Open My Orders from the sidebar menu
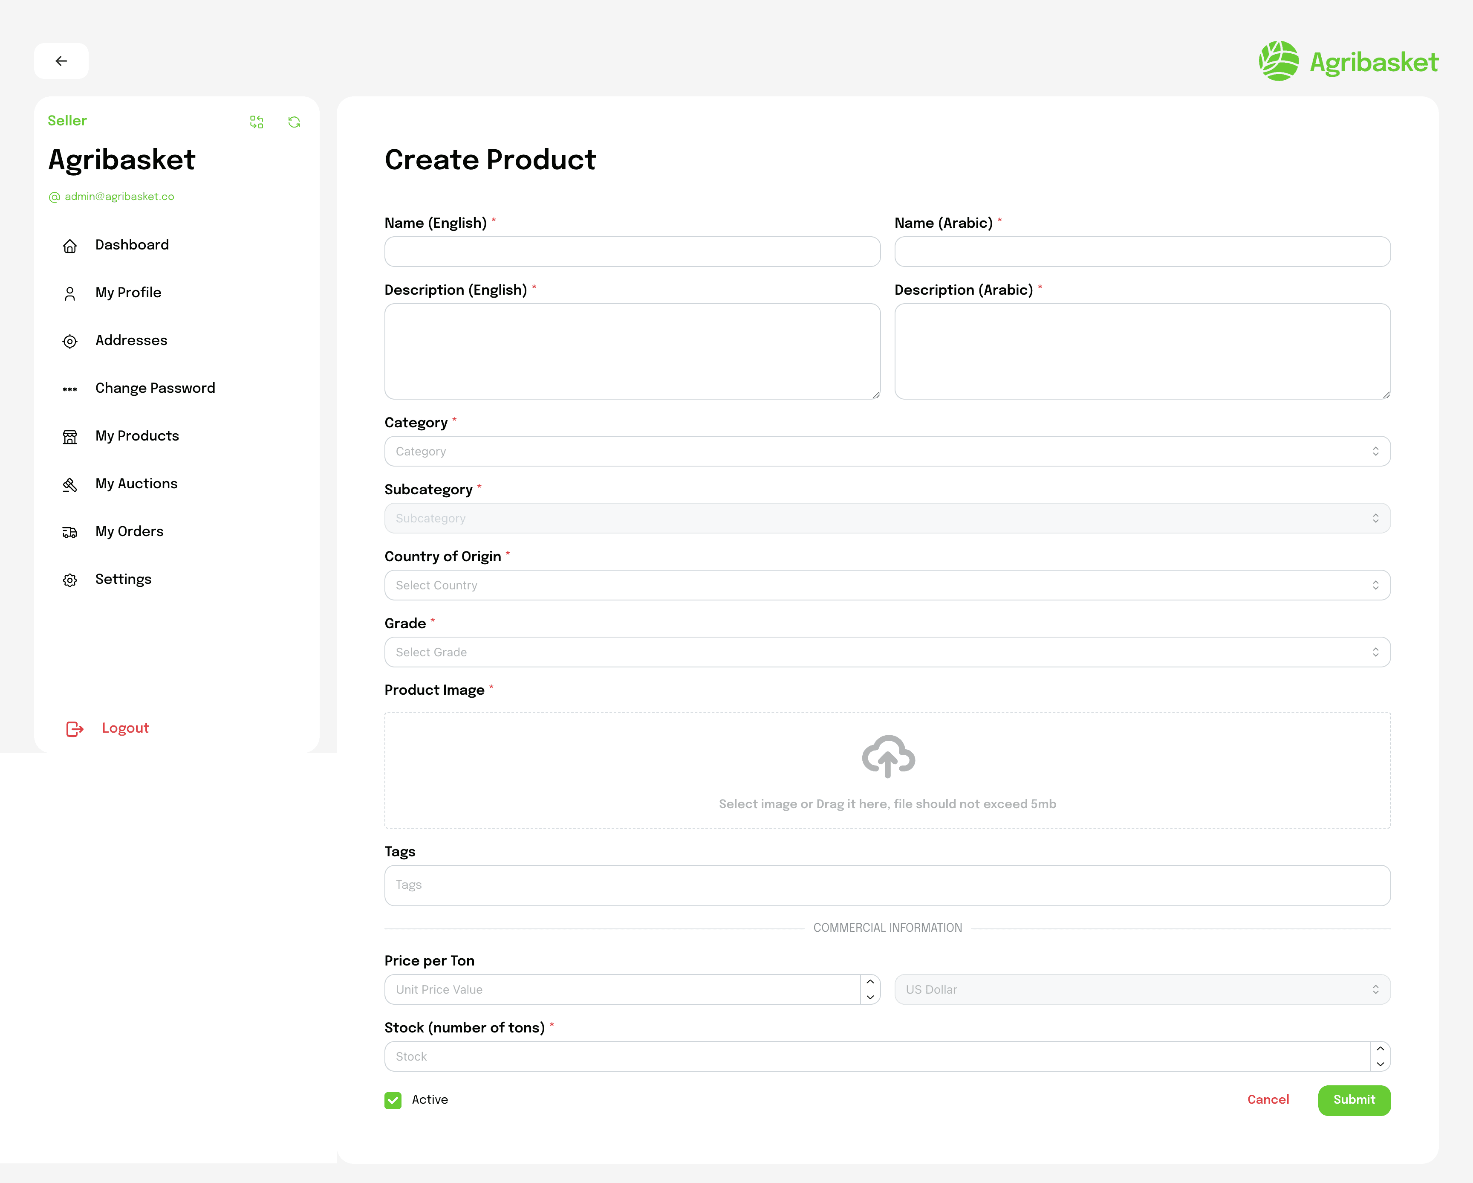This screenshot has width=1473, height=1183. tap(129, 532)
